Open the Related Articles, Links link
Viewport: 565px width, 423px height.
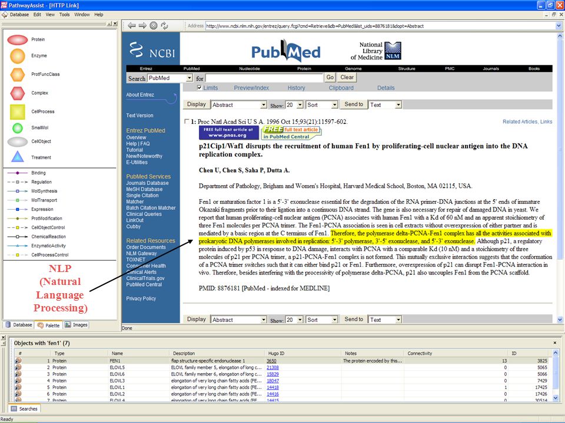click(527, 122)
